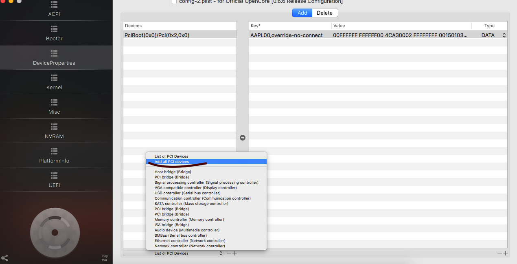Screen dimensions: 517x264
Task: Pick 'Ethernet controller' from PCI list
Action: pyautogui.click(x=190, y=241)
